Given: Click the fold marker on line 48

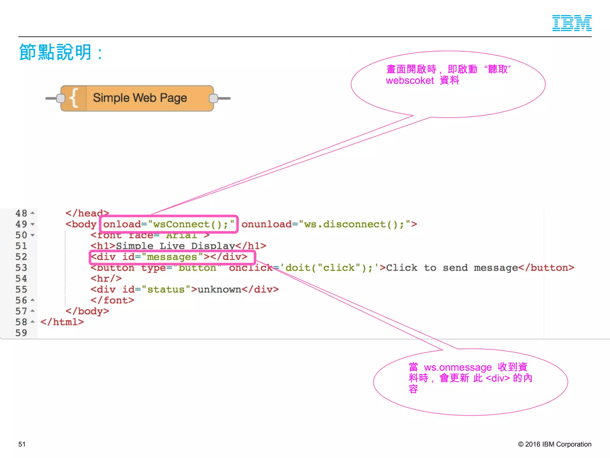Looking at the screenshot, I should (x=33, y=213).
